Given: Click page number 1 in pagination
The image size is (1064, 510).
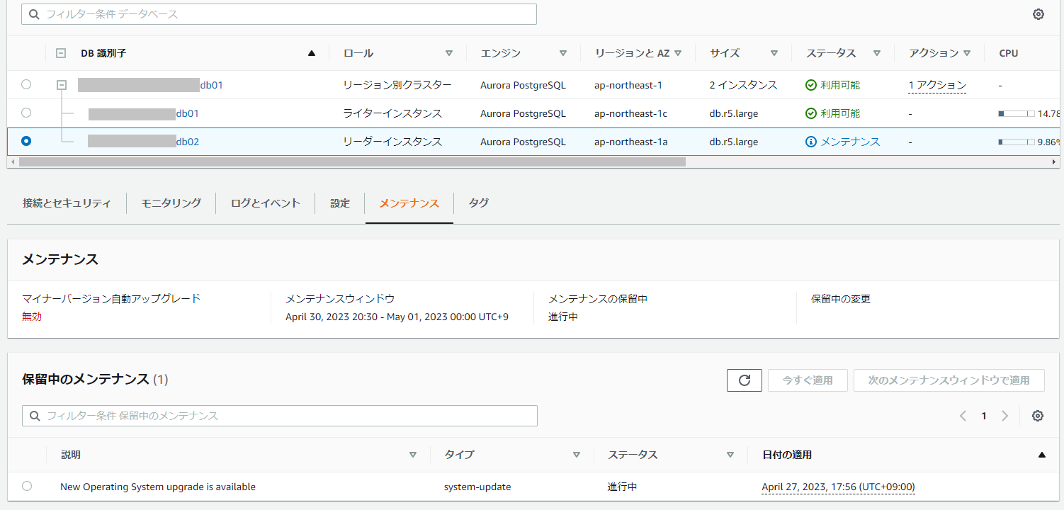Looking at the screenshot, I should pos(984,416).
